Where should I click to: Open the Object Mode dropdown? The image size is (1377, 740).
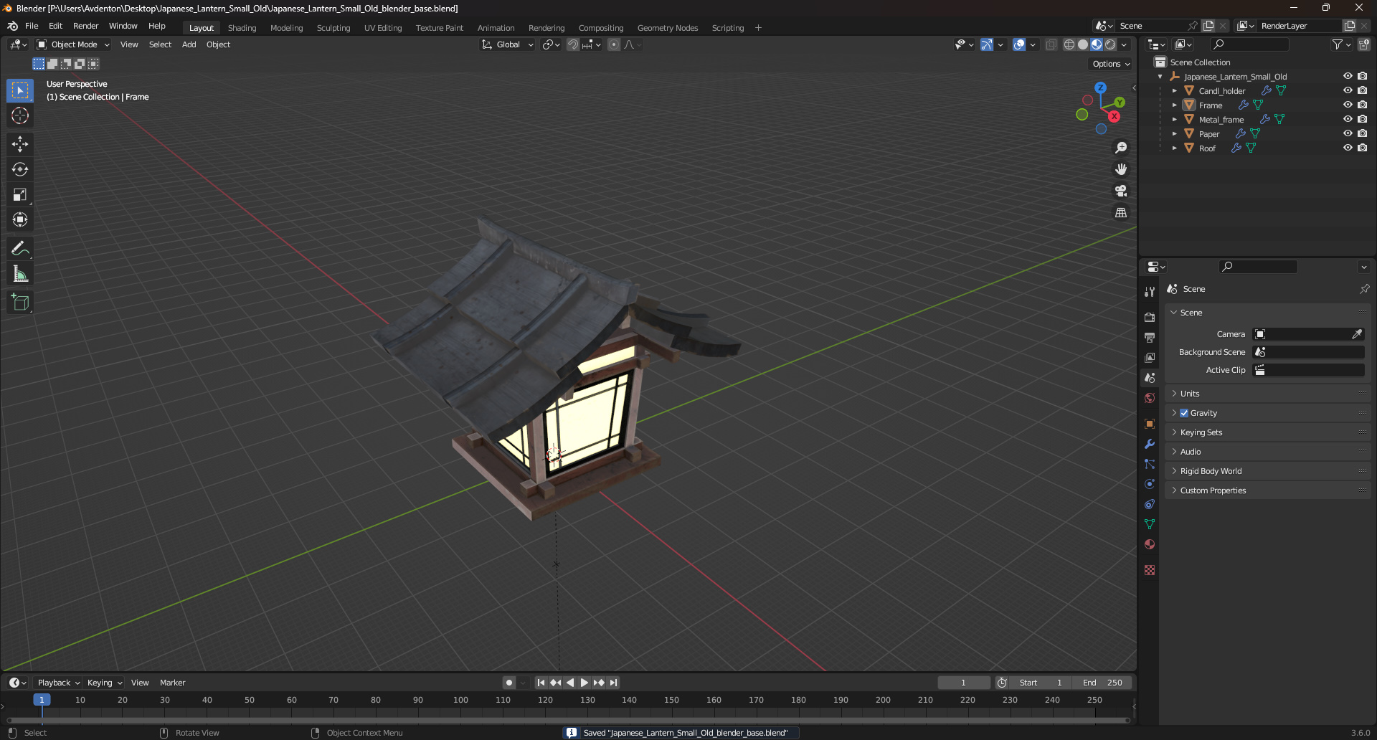pos(72,44)
